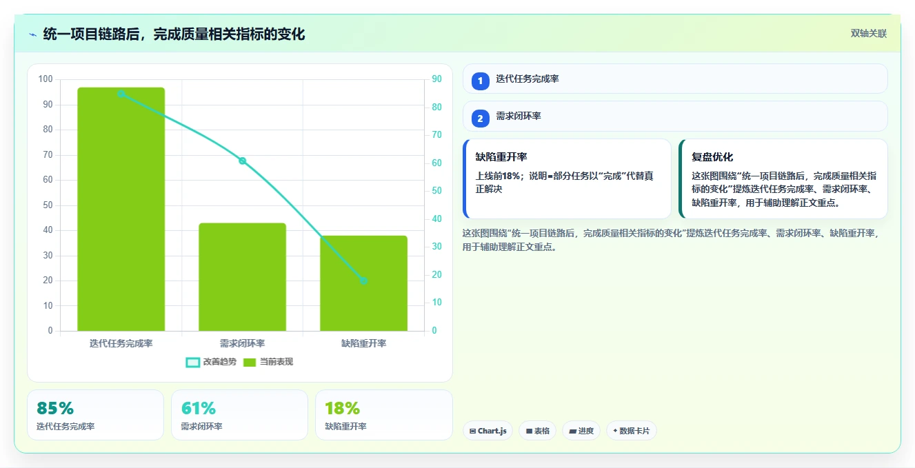The image size is (915, 468).
Task: Click the icon in the 进度 chip
Action: click(x=572, y=431)
